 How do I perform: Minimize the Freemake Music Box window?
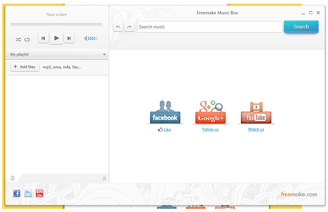tap(303, 13)
